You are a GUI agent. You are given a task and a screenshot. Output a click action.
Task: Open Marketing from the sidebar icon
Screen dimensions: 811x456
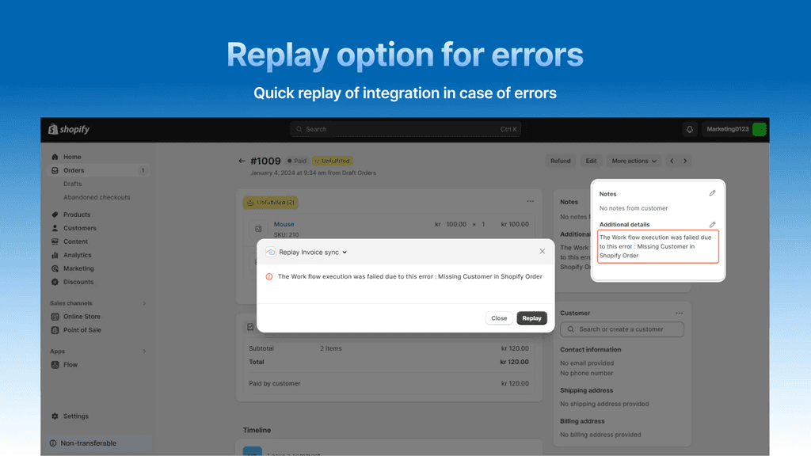[x=55, y=268]
